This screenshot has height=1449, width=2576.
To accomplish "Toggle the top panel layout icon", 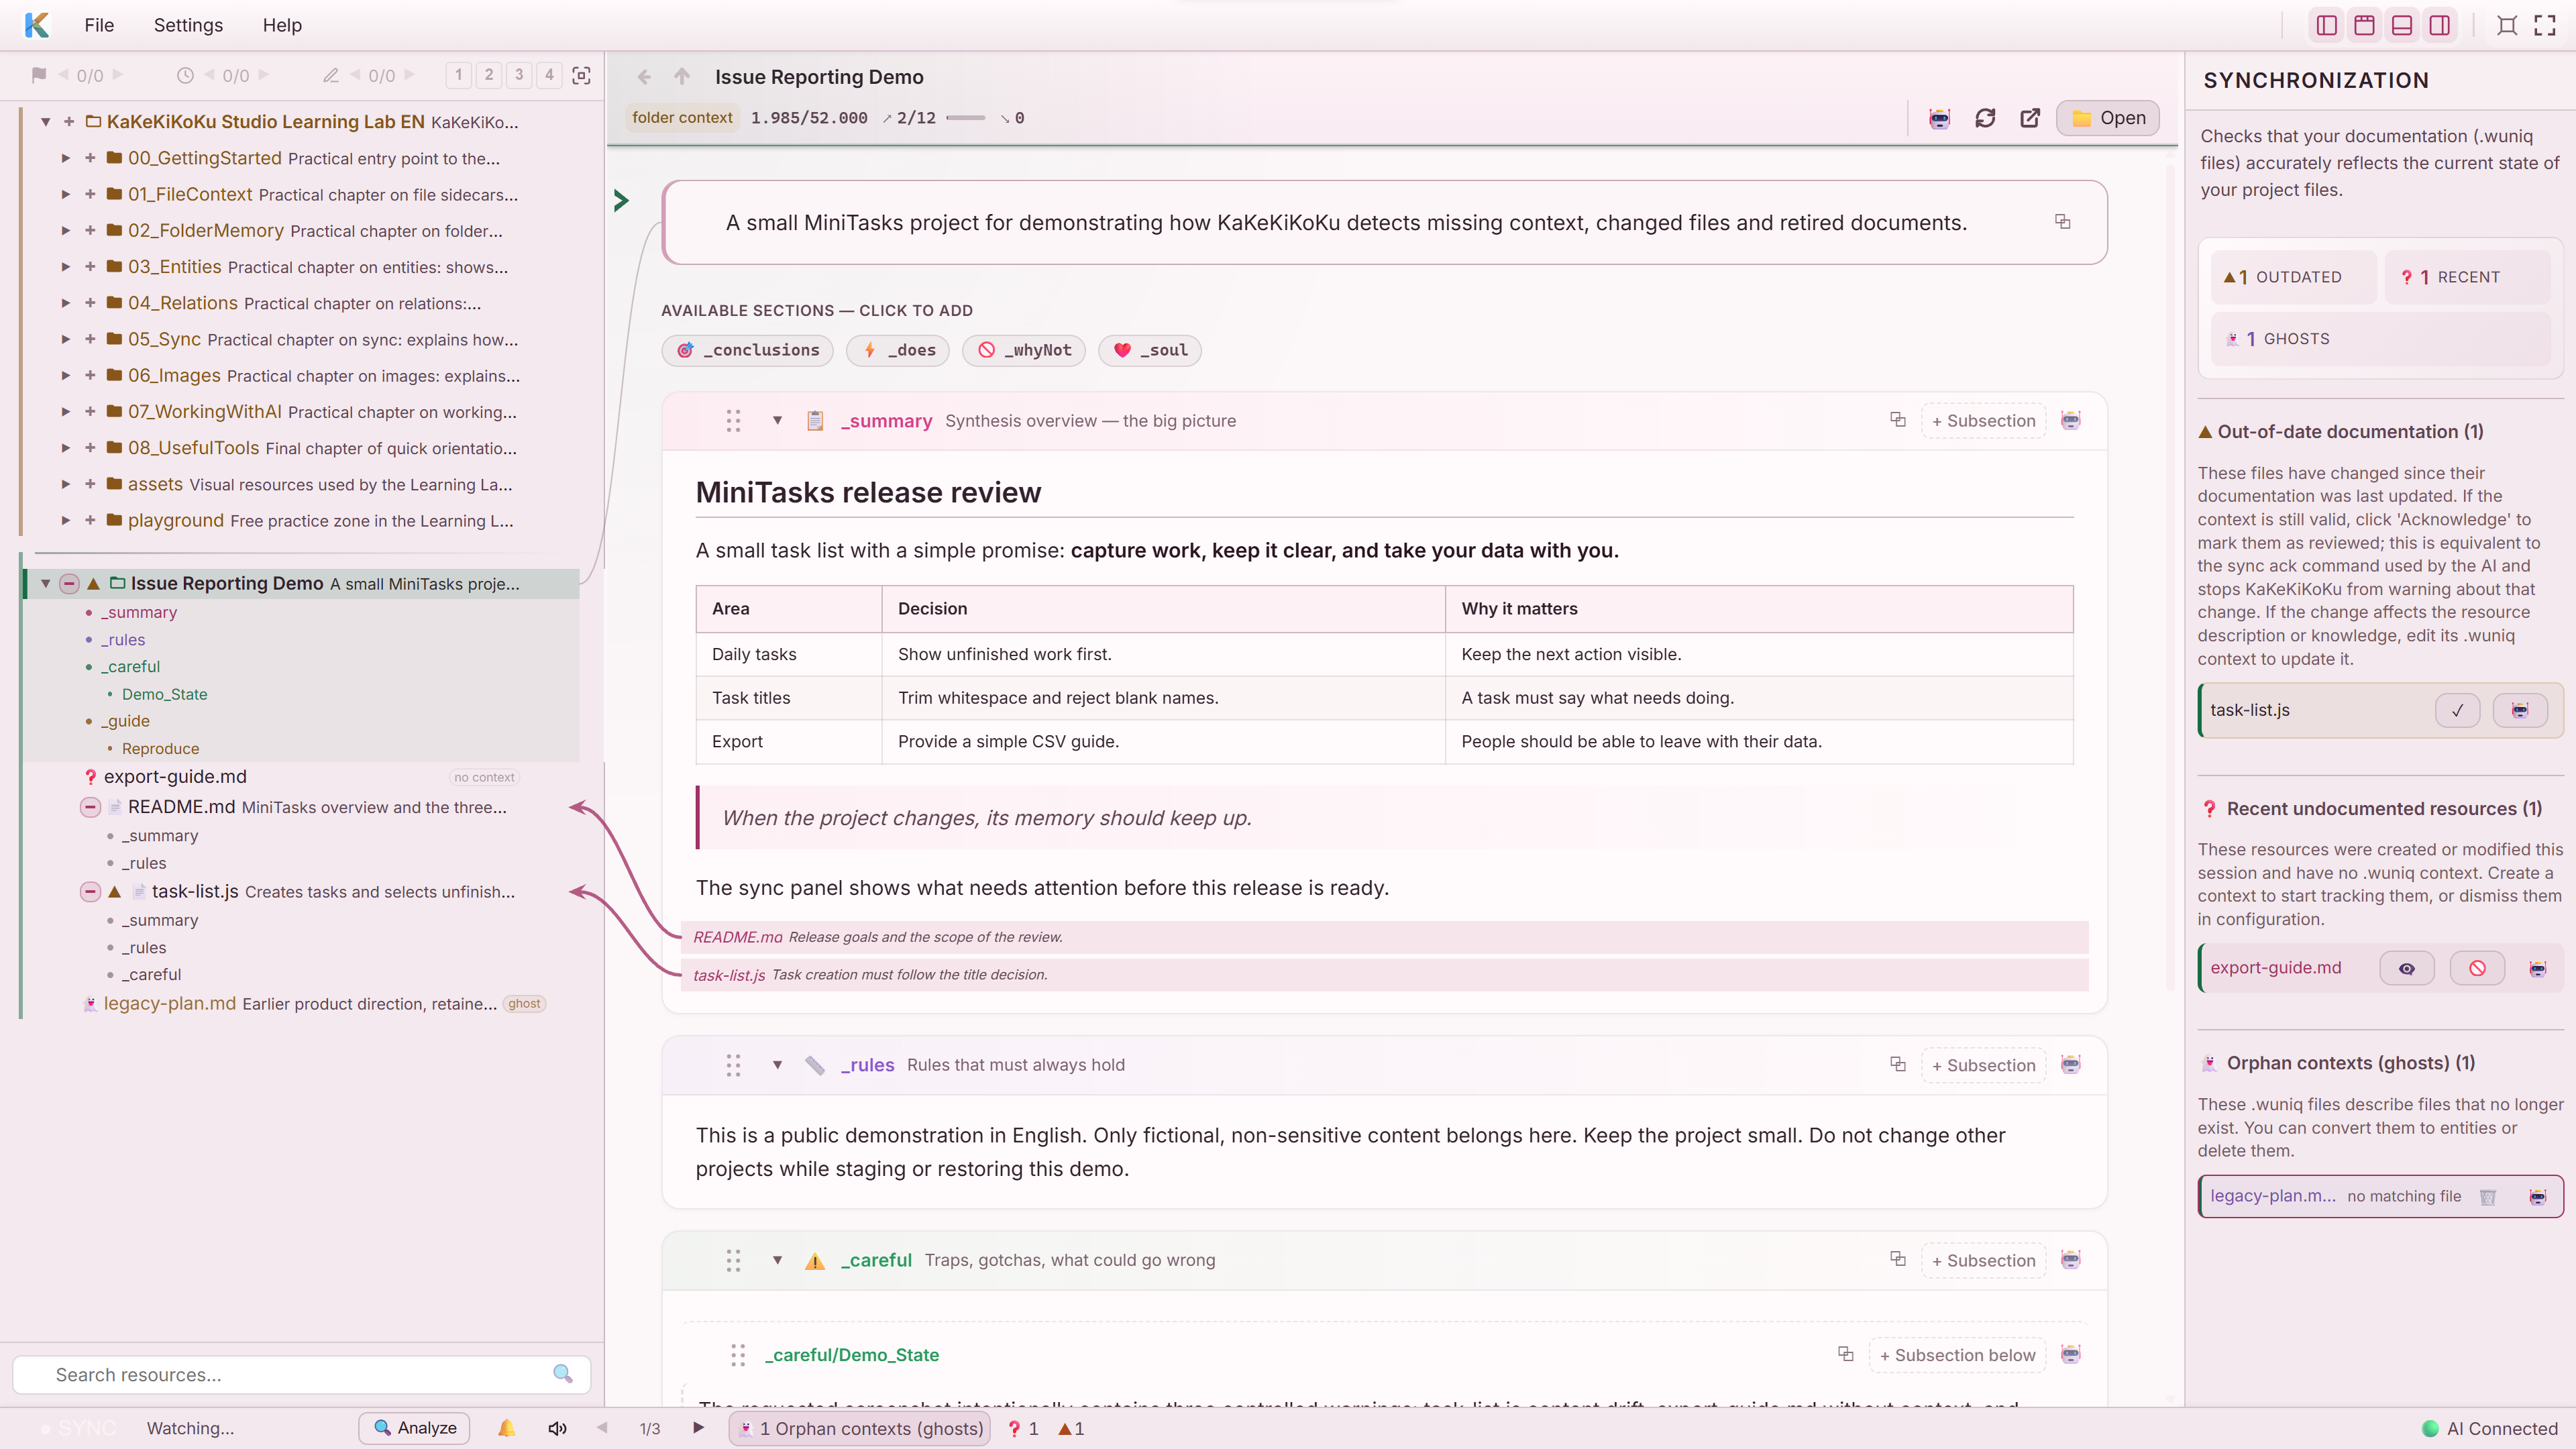I will tap(2364, 25).
